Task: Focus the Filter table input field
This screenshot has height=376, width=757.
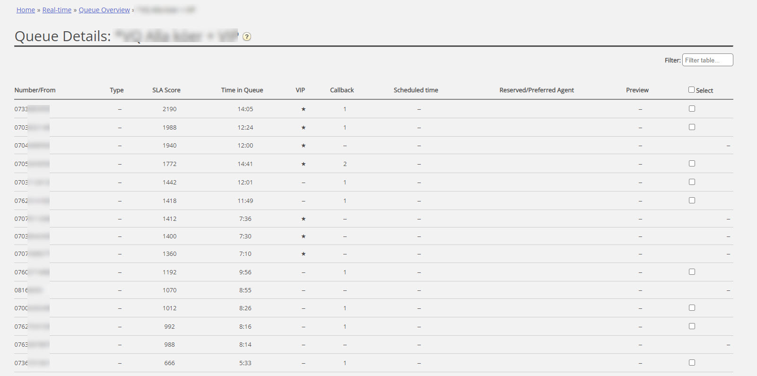Action: (707, 60)
